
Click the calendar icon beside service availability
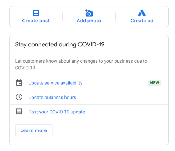pos(19,82)
